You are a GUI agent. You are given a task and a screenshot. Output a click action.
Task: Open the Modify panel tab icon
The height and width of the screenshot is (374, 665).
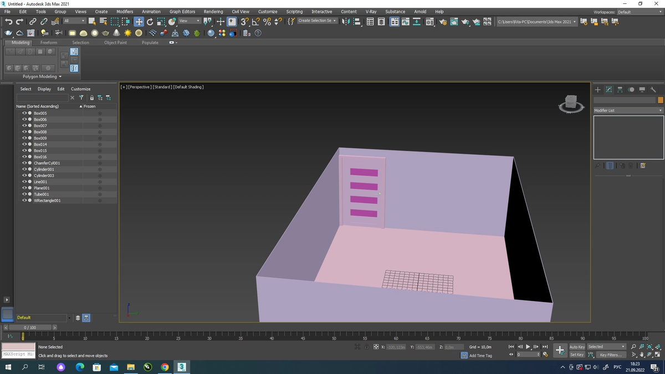tap(608, 89)
